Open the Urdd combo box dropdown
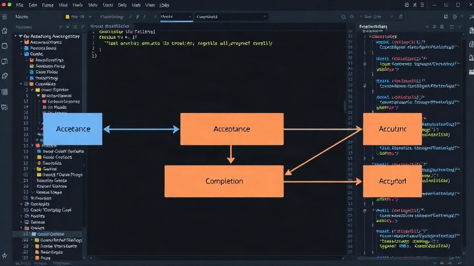Viewport: 474px width, 266px height. [x=190, y=17]
